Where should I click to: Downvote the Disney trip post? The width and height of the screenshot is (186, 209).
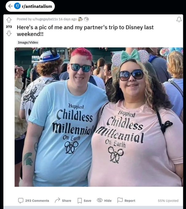coord(9,34)
